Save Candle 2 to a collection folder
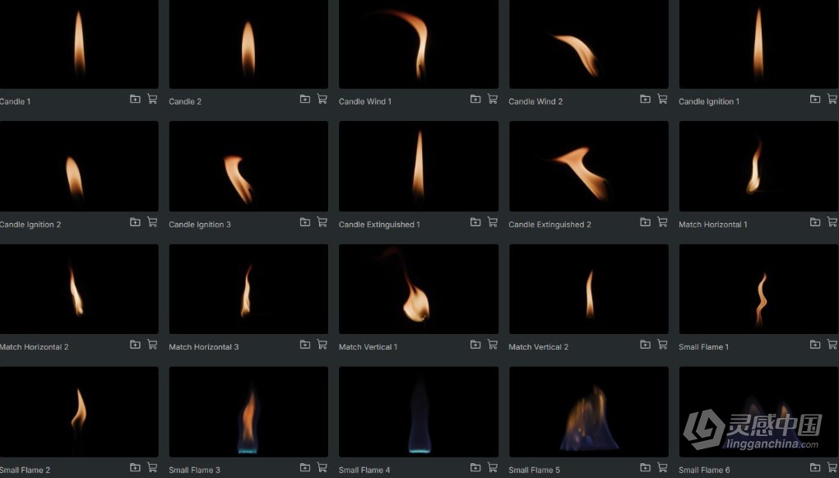Screen dimensions: 839x478 304,99
